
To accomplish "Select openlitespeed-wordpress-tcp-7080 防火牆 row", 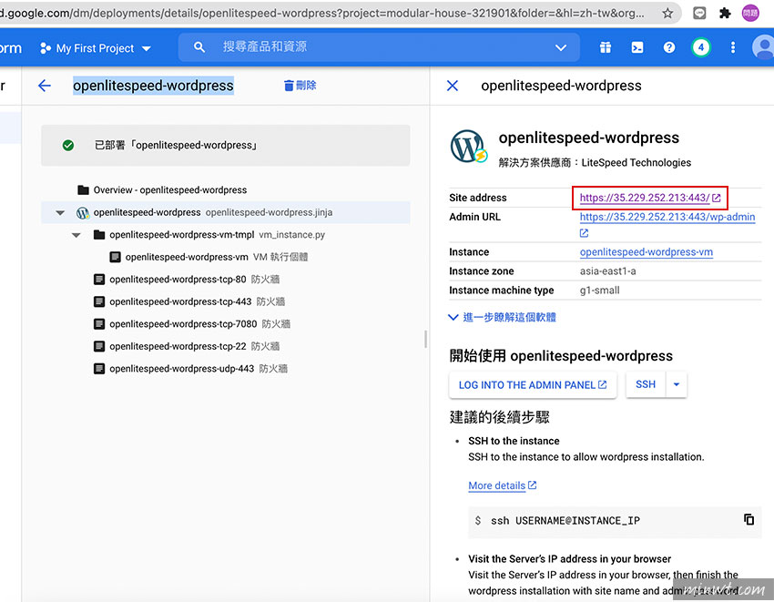I will pos(226,324).
